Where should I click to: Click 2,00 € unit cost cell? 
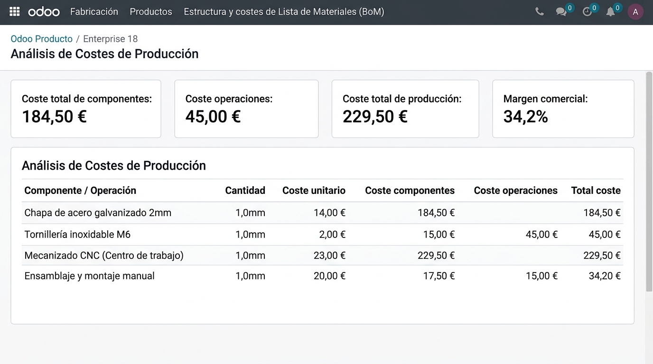[x=332, y=235]
